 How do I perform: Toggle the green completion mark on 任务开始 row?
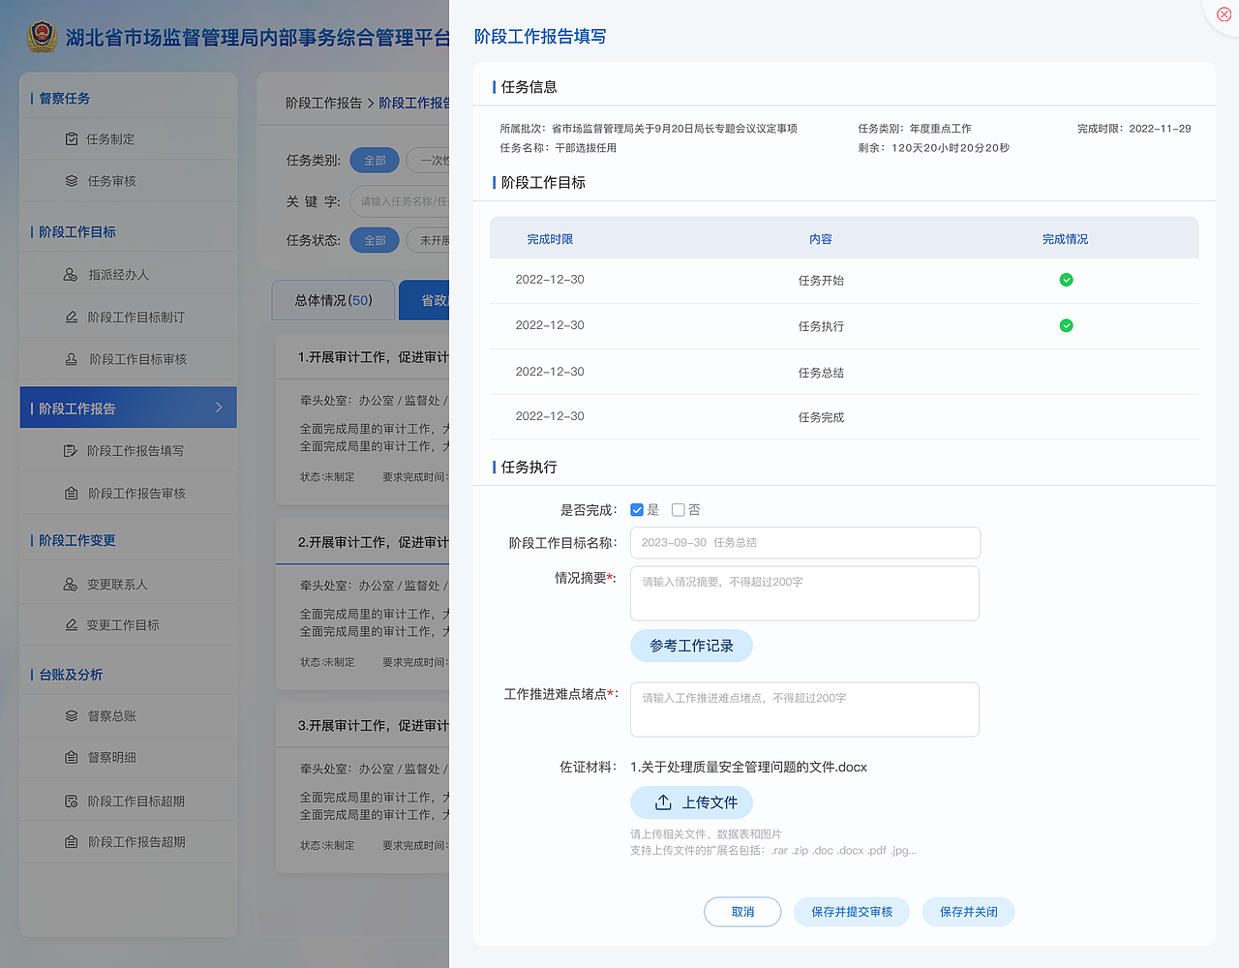(1066, 279)
